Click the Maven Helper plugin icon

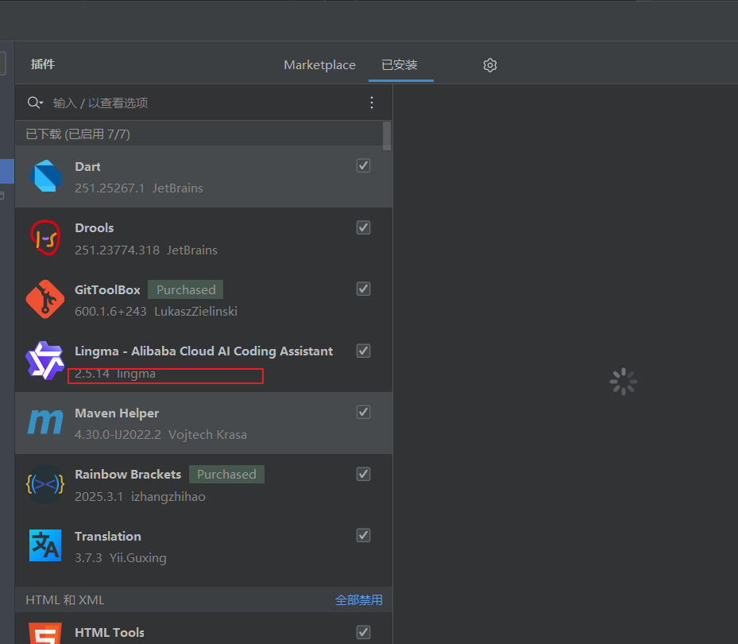[x=45, y=422]
